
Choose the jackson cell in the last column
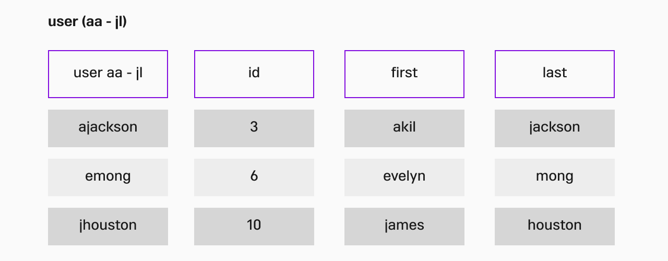(x=555, y=128)
